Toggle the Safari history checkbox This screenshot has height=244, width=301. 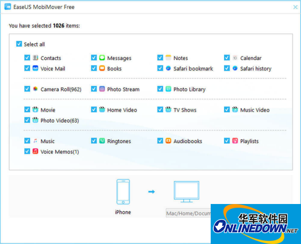[227, 68]
